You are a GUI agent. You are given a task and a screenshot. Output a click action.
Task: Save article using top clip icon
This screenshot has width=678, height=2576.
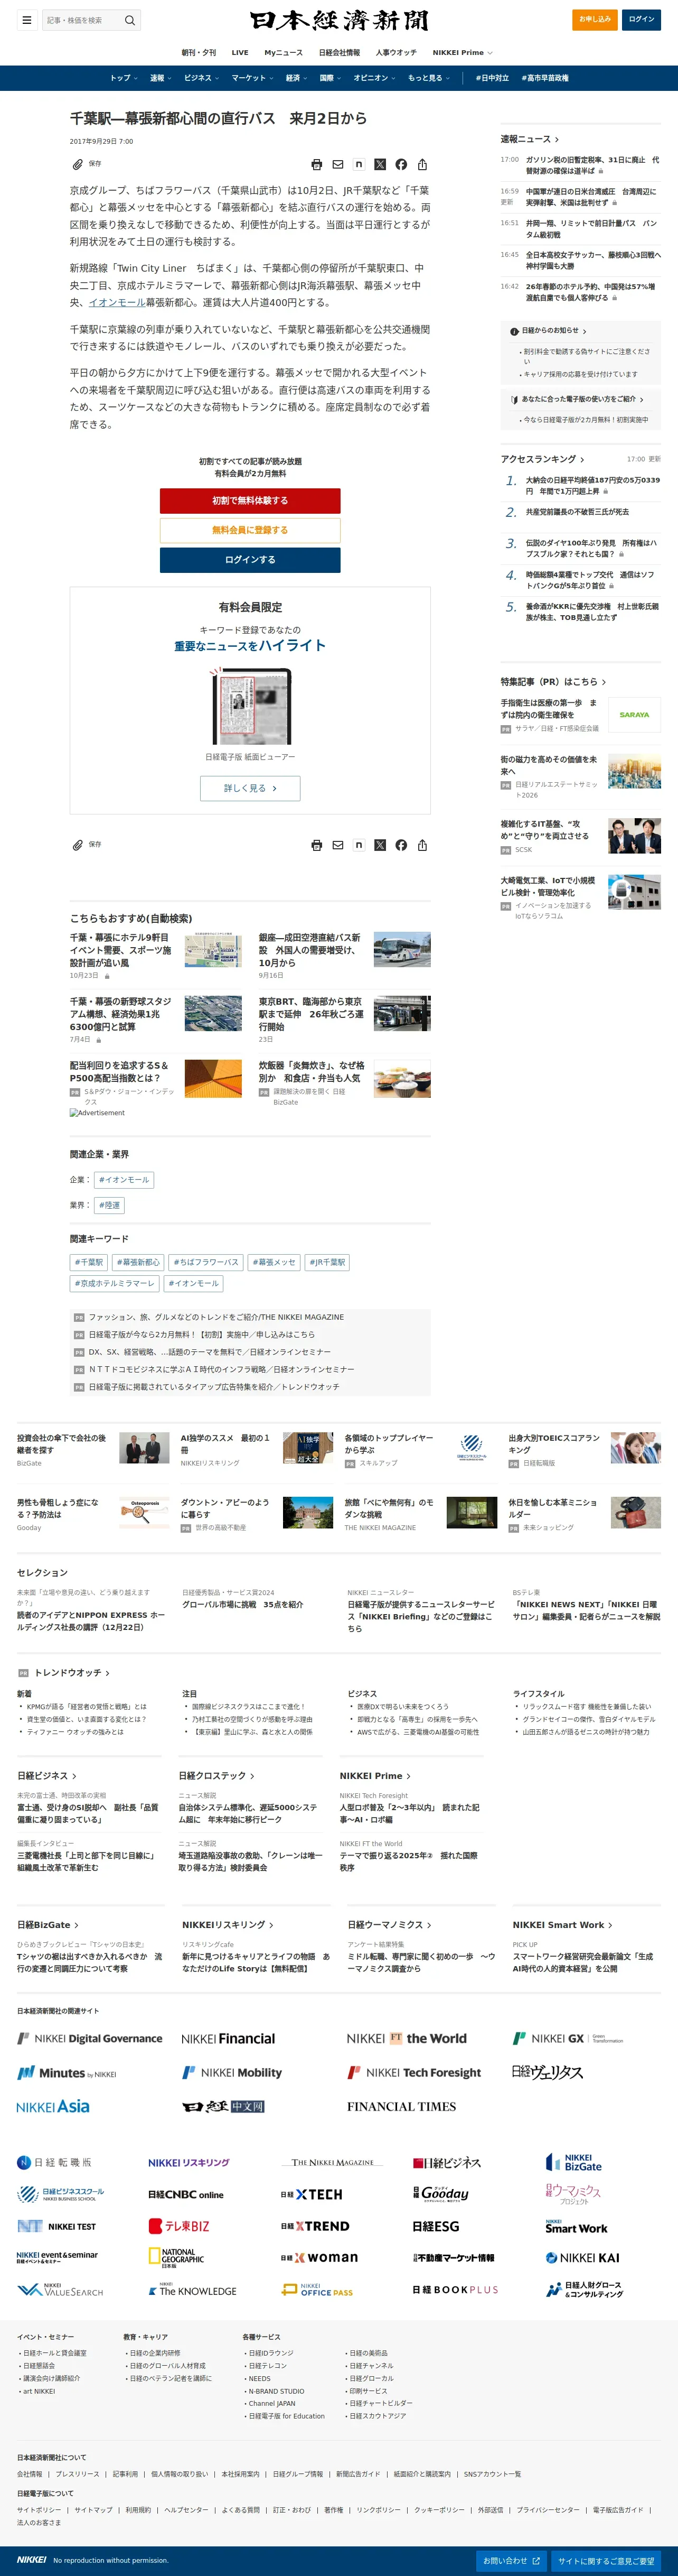(78, 164)
